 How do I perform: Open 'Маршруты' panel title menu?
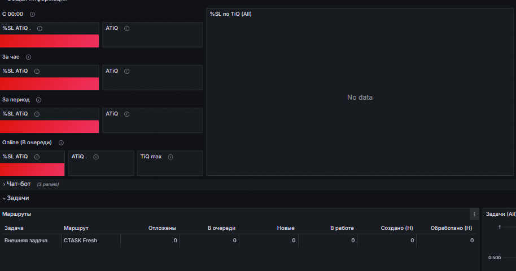[17, 214]
